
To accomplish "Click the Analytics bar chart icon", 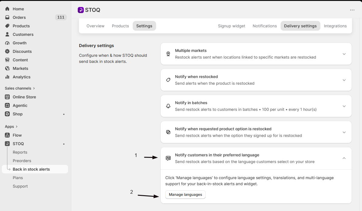I will point(7,77).
